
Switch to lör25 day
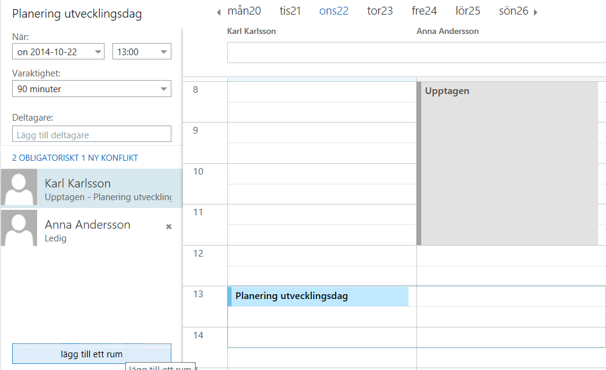tap(467, 11)
